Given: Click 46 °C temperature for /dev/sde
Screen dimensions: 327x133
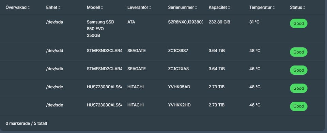Looking at the screenshot, I should coord(255,105).
